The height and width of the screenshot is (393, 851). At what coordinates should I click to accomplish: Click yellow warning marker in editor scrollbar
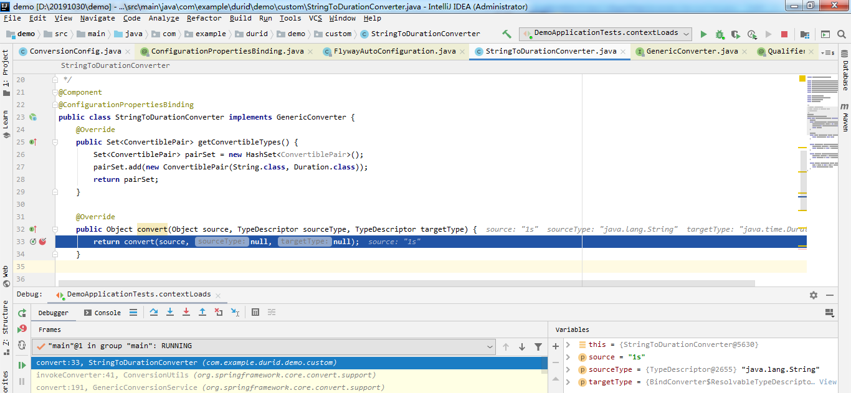tap(802, 79)
